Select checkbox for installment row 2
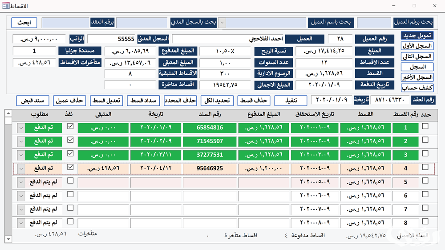This screenshot has height=250, width=445. (425, 140)
